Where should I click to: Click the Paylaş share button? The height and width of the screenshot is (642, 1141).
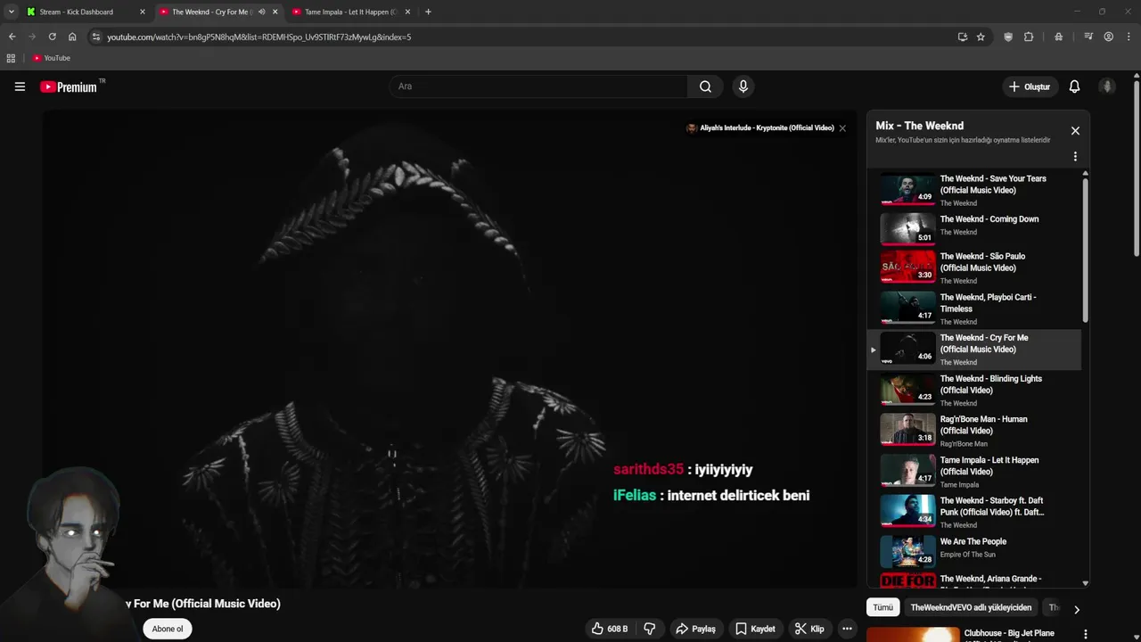point(695,629)
